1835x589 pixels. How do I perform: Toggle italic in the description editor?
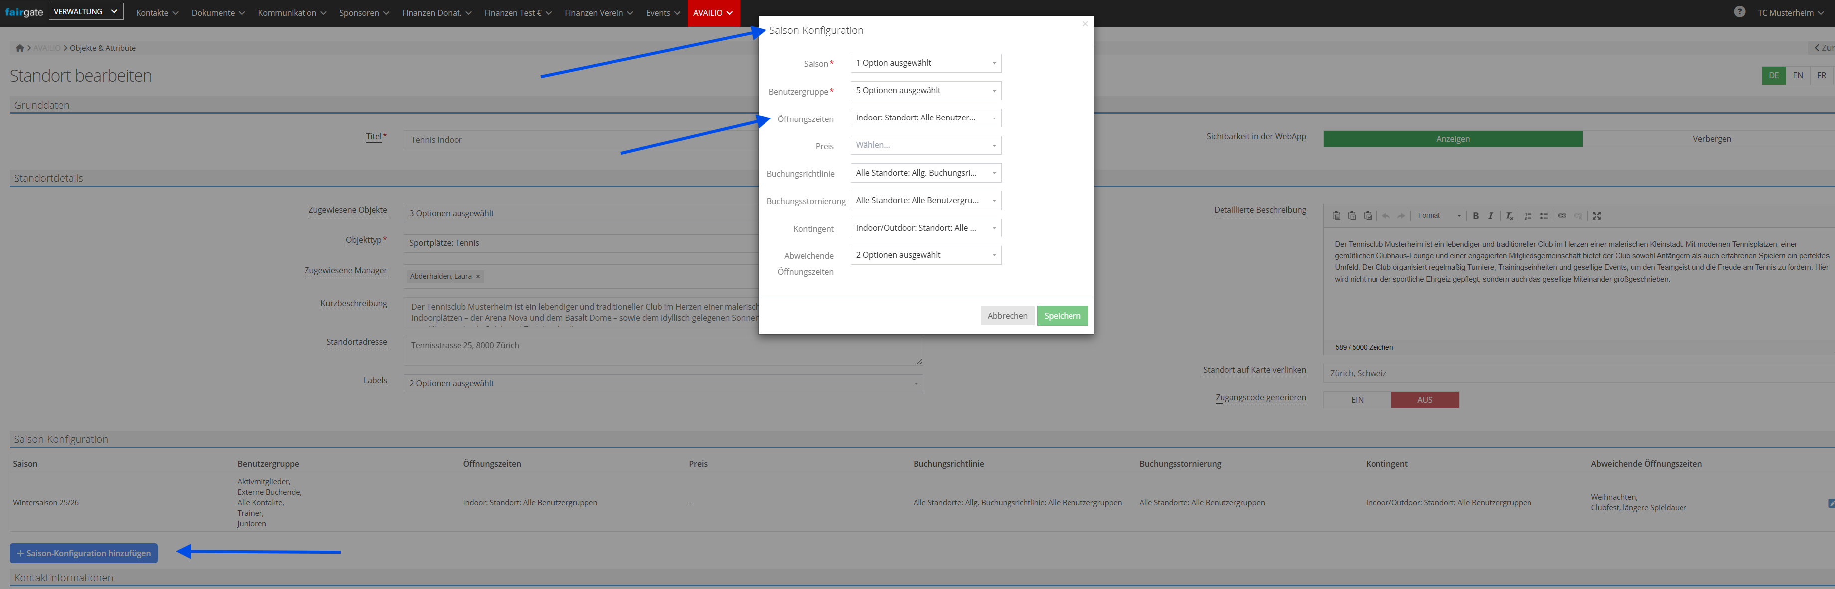(1490, 216)
